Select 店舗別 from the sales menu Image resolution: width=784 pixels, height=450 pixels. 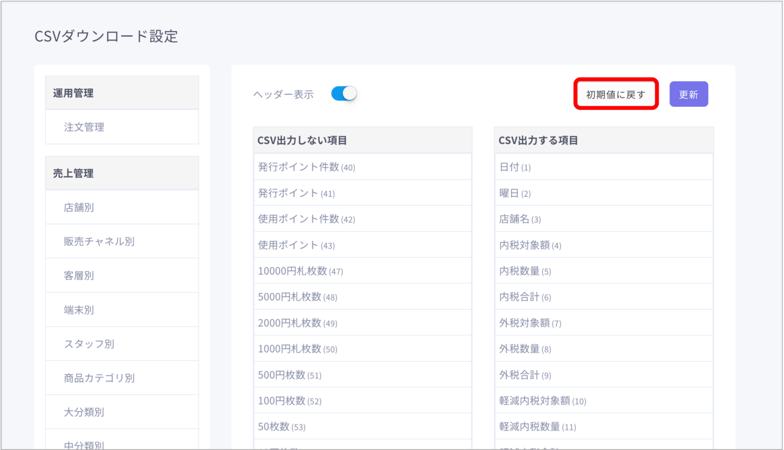click(79, 207)
